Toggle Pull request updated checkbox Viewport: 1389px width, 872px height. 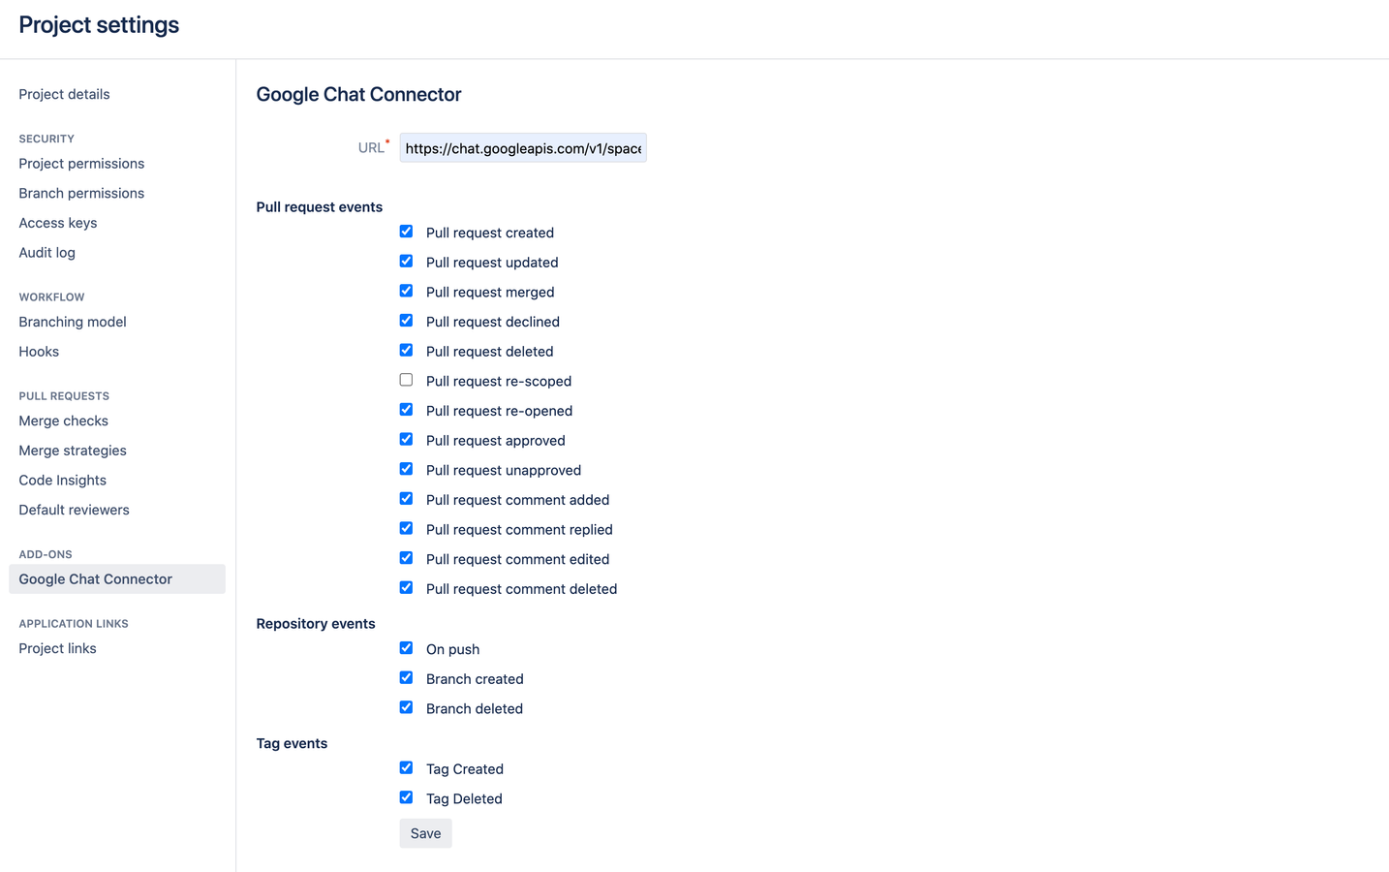(406, 262)
